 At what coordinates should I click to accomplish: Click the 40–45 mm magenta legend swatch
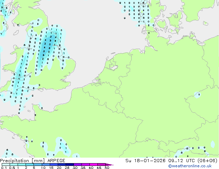click(94, 165)
